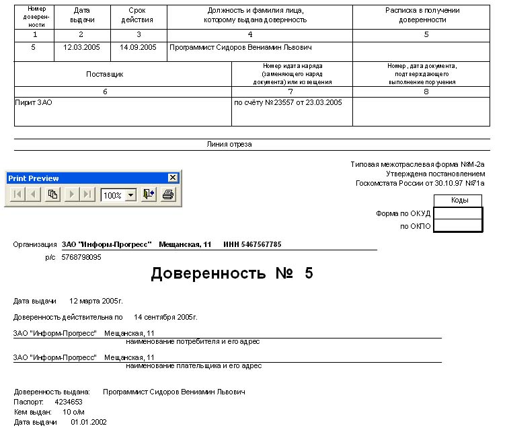Click 'Утверждена постановлением' line

[x=436, y=174]
